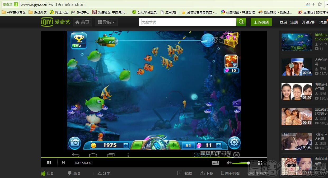The image size is (328, 178).
Task: Close the 靠谱助手录制 overlay X button
Action: [237, 155]
